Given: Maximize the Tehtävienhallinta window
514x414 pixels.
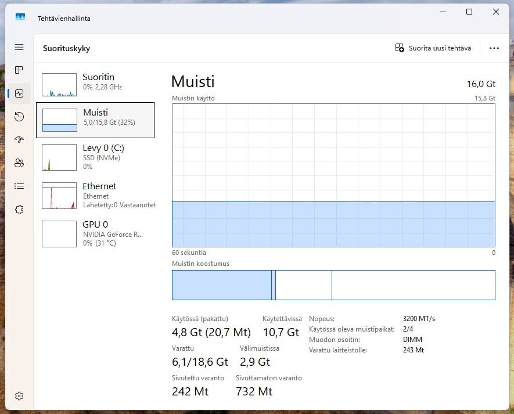Looking at the screenshot, I should 469,12.
